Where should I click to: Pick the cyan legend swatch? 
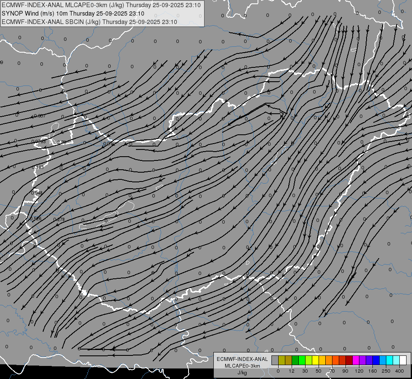click(x=390, y=360)
